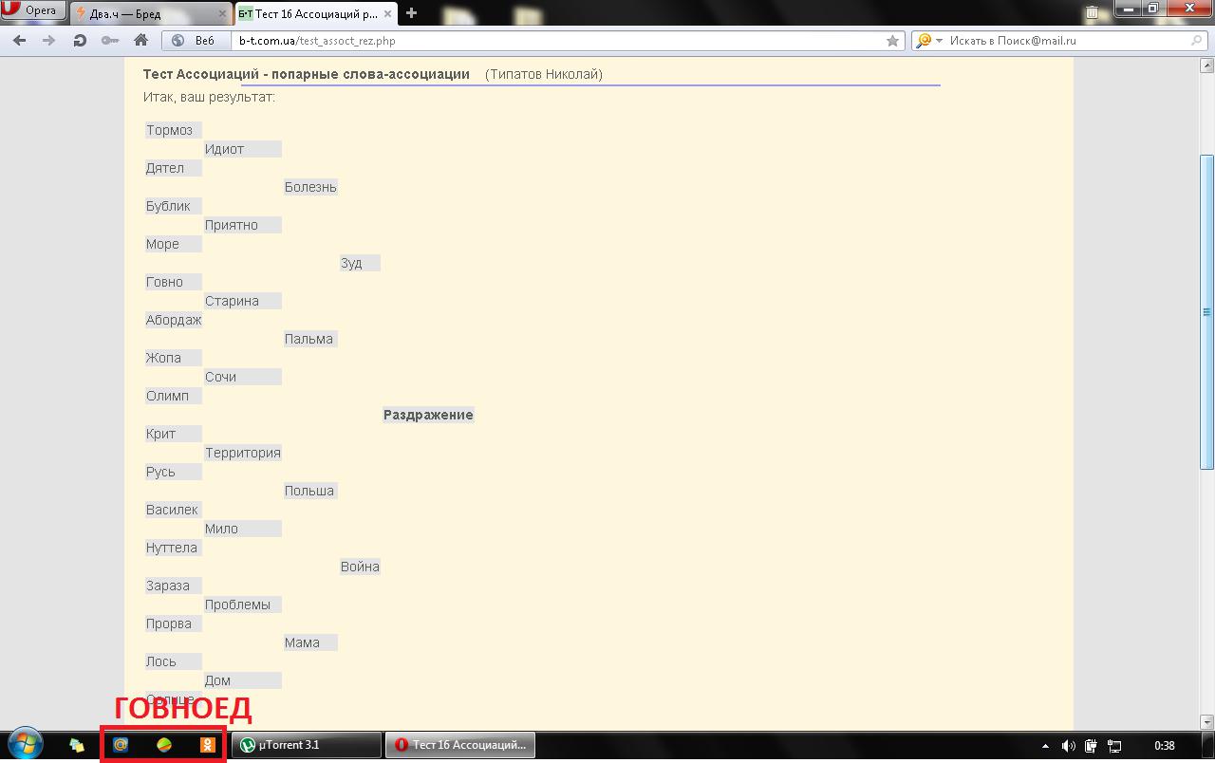The width and height of the screenshot is (1215, 763).
Task: Click the word Мама
Action: click(302, 642)
